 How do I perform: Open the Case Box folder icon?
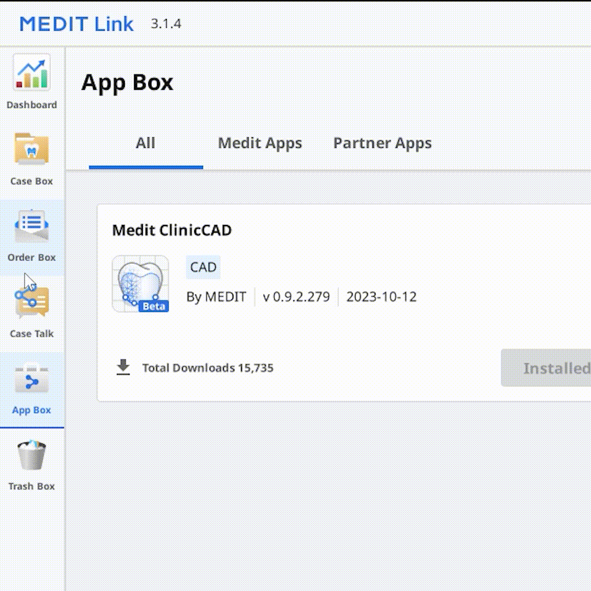32,149
